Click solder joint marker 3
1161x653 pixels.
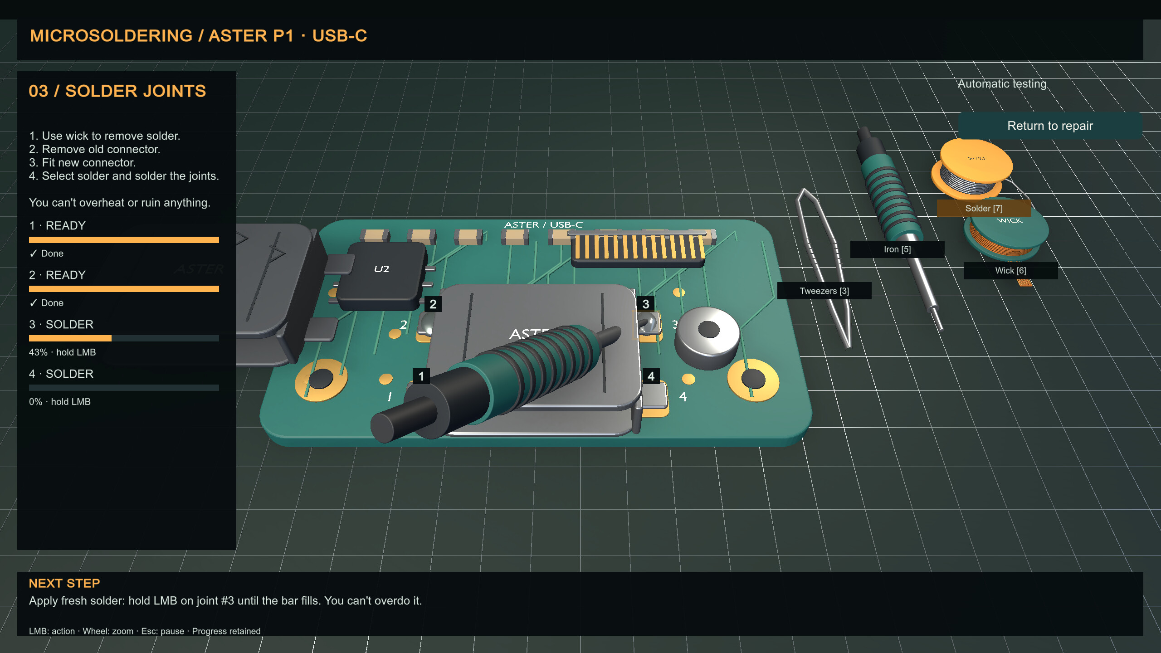[x=645, y=304]
